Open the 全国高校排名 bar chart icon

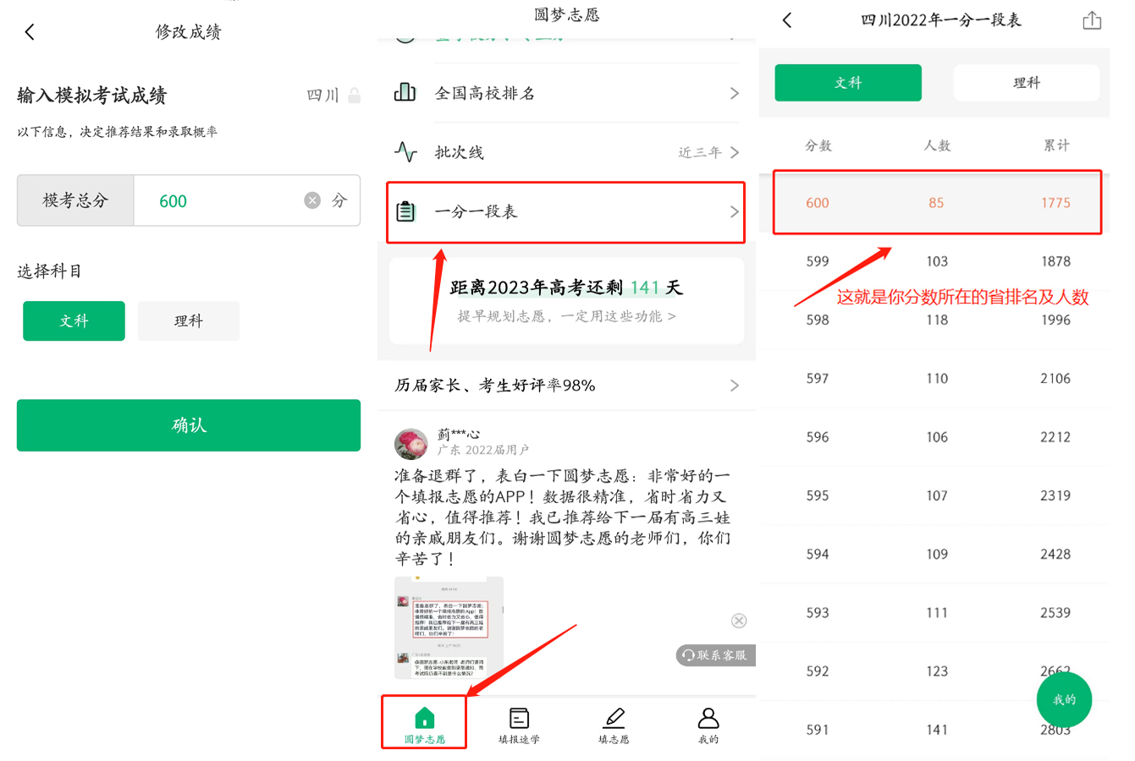pos(405,92)
